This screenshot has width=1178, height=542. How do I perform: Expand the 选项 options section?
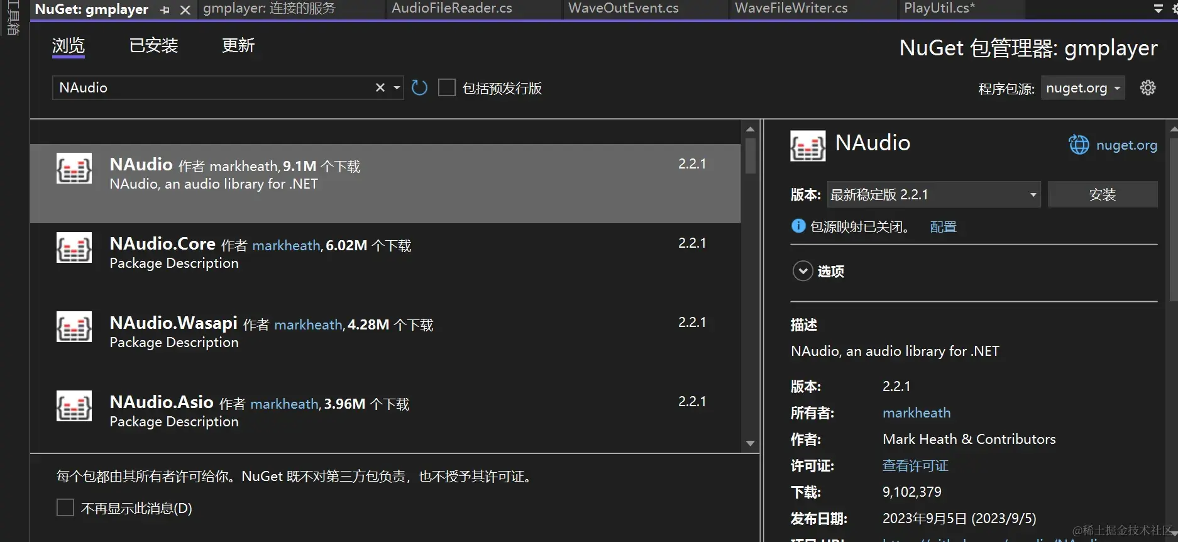click(x=803, y=271)
